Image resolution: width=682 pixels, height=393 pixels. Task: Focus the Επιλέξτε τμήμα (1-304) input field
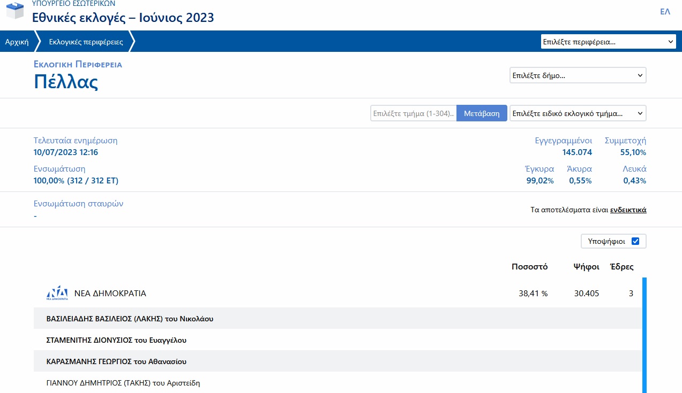point(413,113)
